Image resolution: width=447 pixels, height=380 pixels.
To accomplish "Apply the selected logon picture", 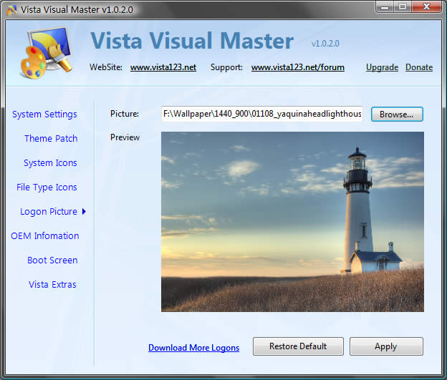I will click(385, 346).
